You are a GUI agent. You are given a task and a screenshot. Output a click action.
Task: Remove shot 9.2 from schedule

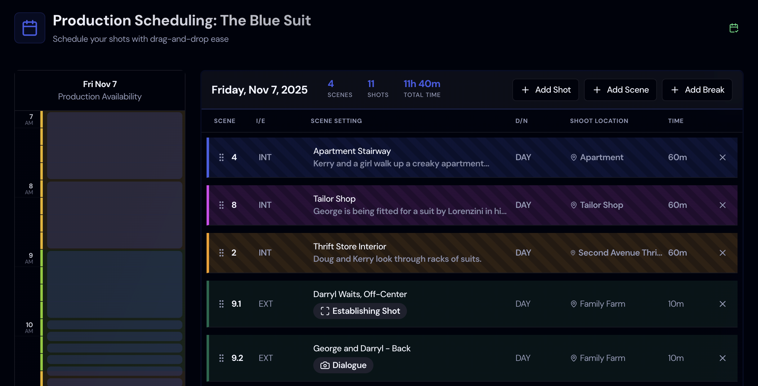(x=722, y=358)
